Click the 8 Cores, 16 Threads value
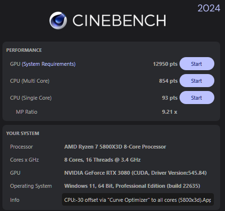225x211 pixels. click(x=102, y=160)
